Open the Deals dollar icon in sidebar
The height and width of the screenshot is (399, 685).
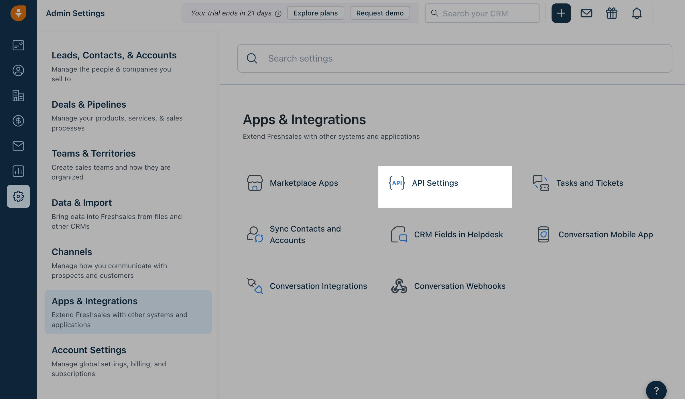click(x=18, y=121)
